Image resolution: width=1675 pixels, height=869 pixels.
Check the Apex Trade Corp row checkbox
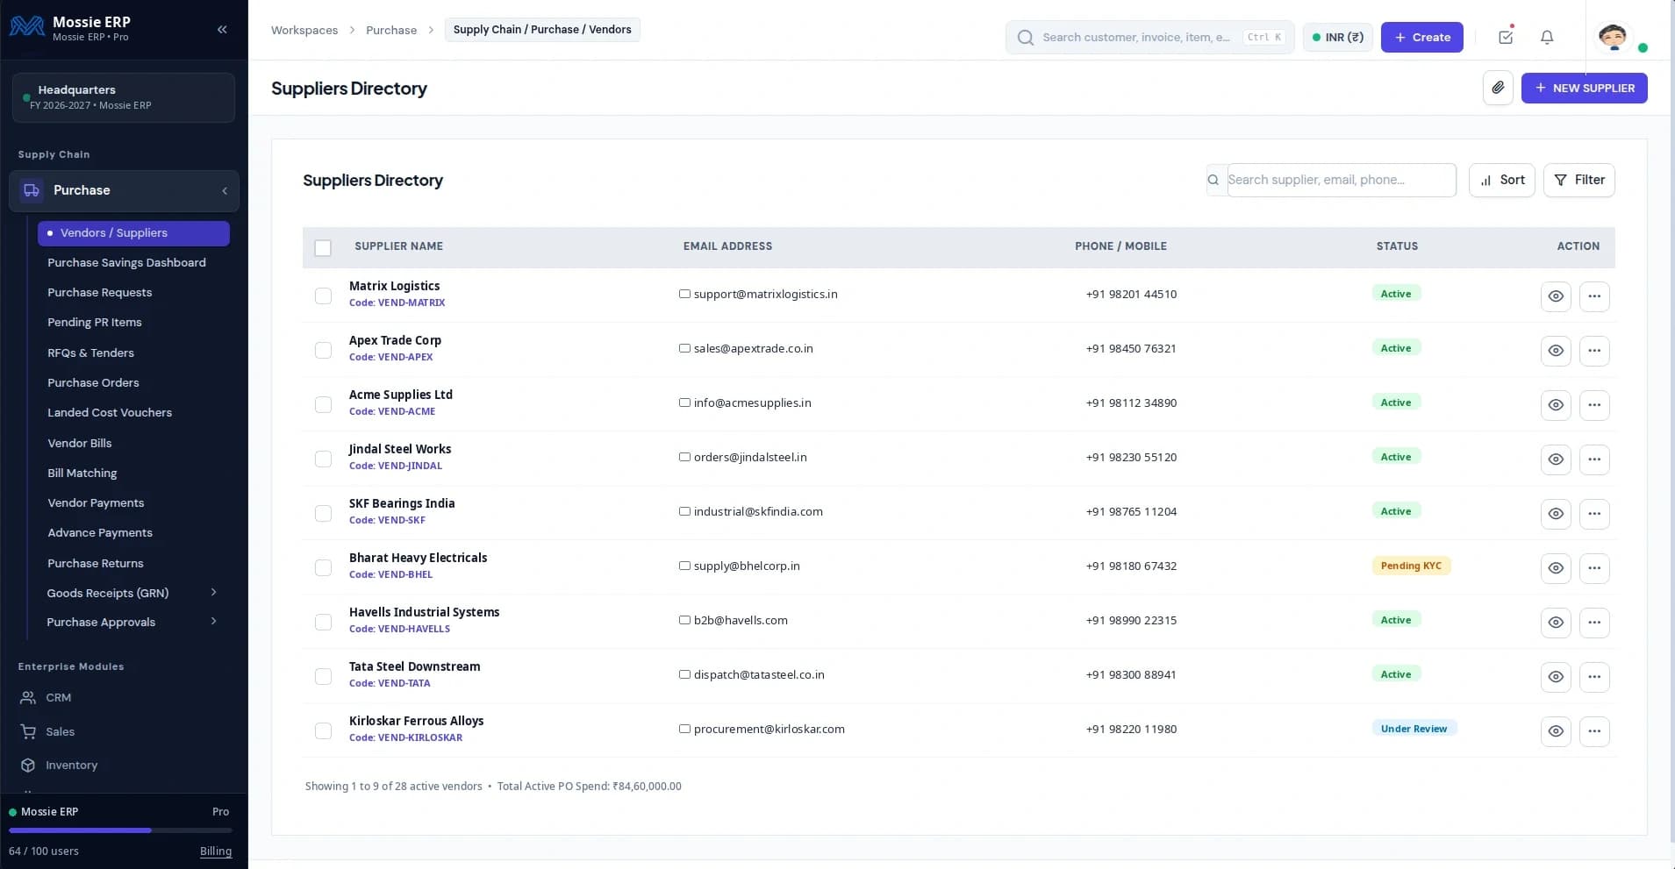coord(323,351)
